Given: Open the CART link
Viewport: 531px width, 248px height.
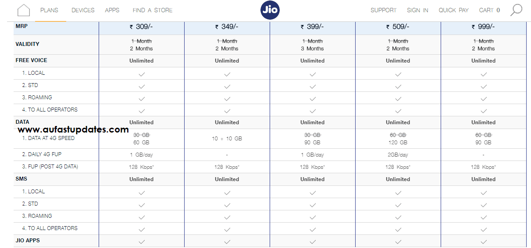Looking at the screenshot, I should click(489, 10).
